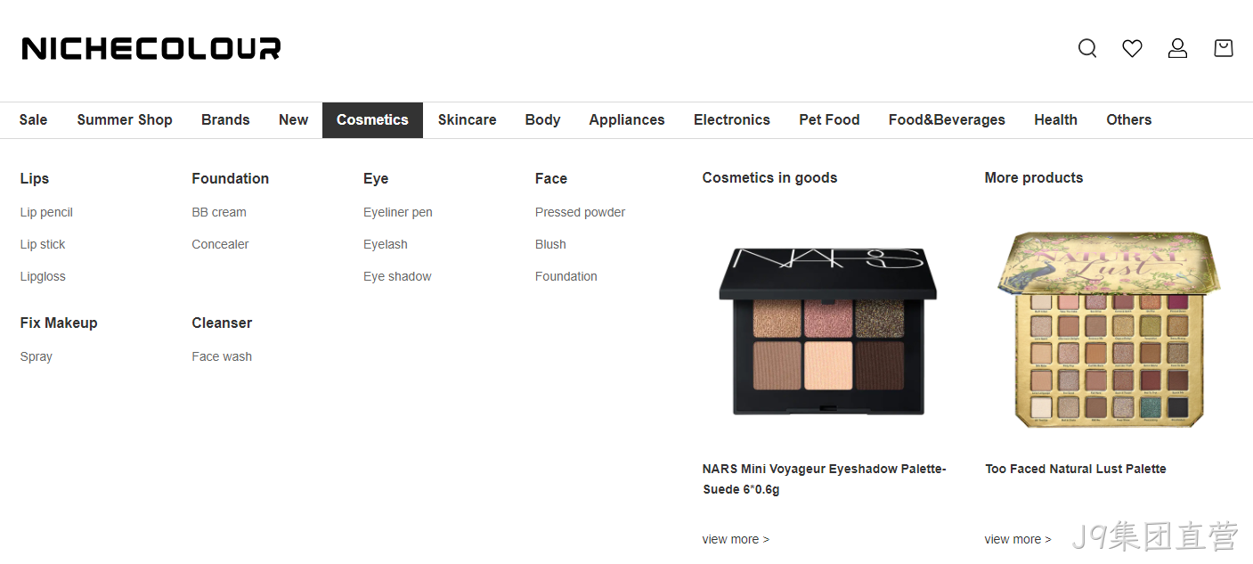Go to the Sale menu item
This screenshot has height=564, width=1253.
click(33, 120)
